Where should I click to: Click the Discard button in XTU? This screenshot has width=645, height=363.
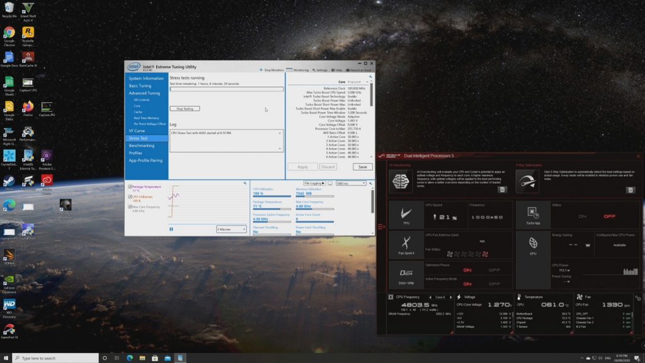click(328, 166)
